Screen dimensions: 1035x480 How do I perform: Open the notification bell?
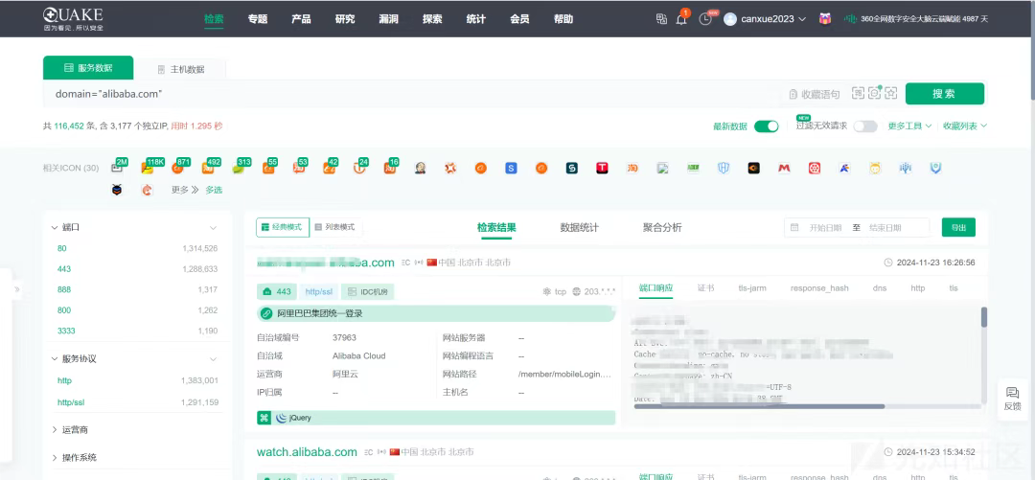tap(681, 19)
